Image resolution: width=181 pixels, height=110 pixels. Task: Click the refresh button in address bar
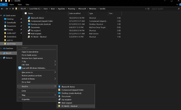tap(148, 9)
